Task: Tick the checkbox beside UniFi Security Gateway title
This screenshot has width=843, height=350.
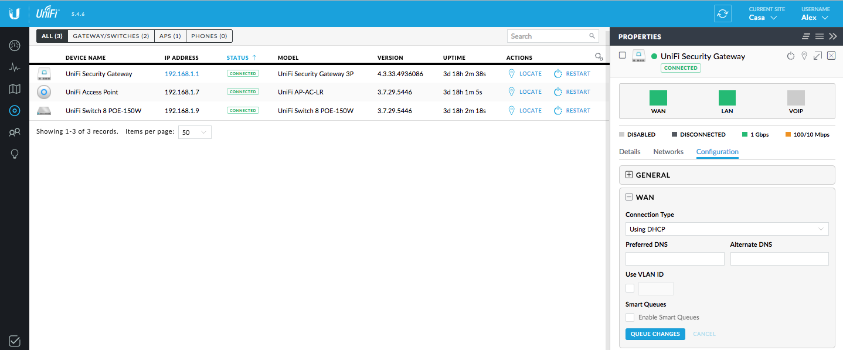Action: click(x=623, y=55)
